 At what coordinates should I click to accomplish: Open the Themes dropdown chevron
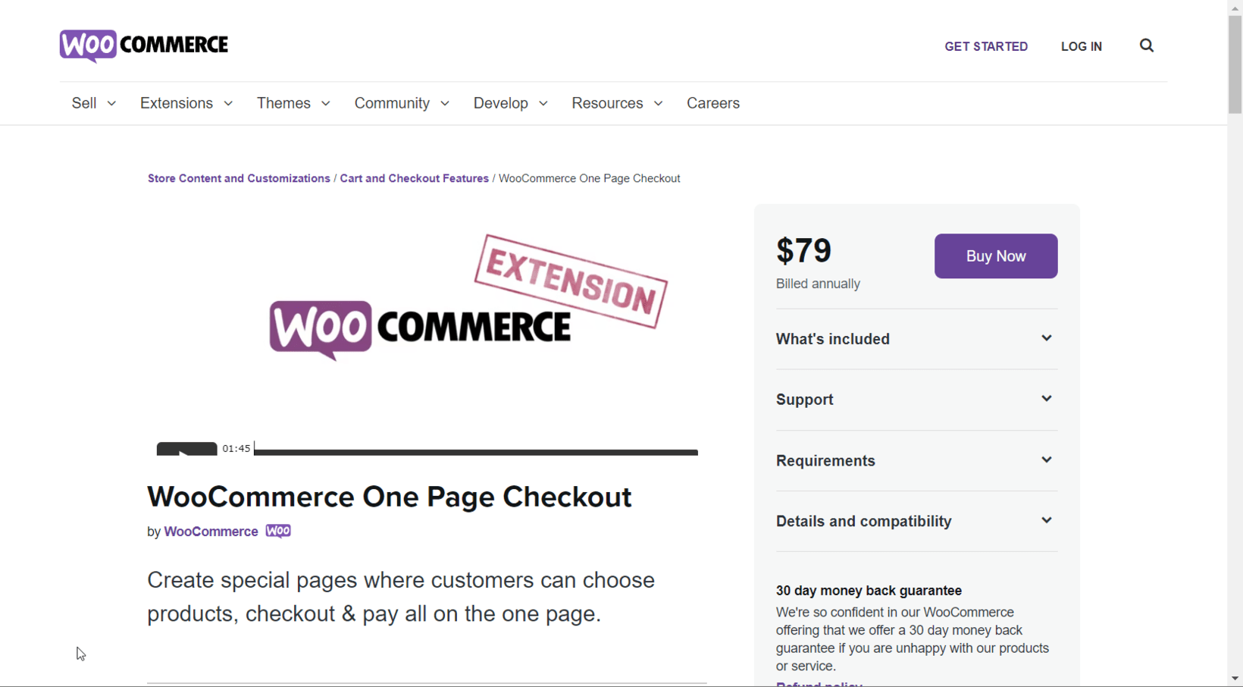tap(326, 103)
